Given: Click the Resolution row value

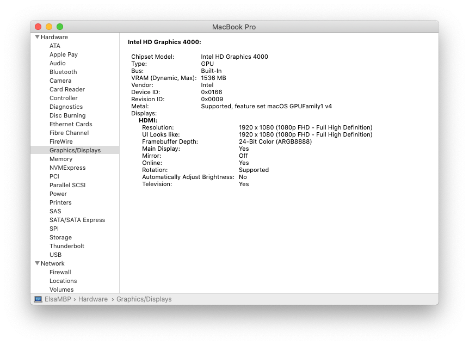Looking at the screenshot, I should pos(306,127).
